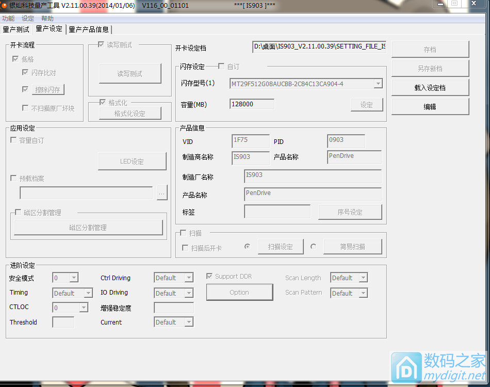Click the 载入设定档 button
The height and width of the screenshot is (387, 490).
click(x=430, y=88)
